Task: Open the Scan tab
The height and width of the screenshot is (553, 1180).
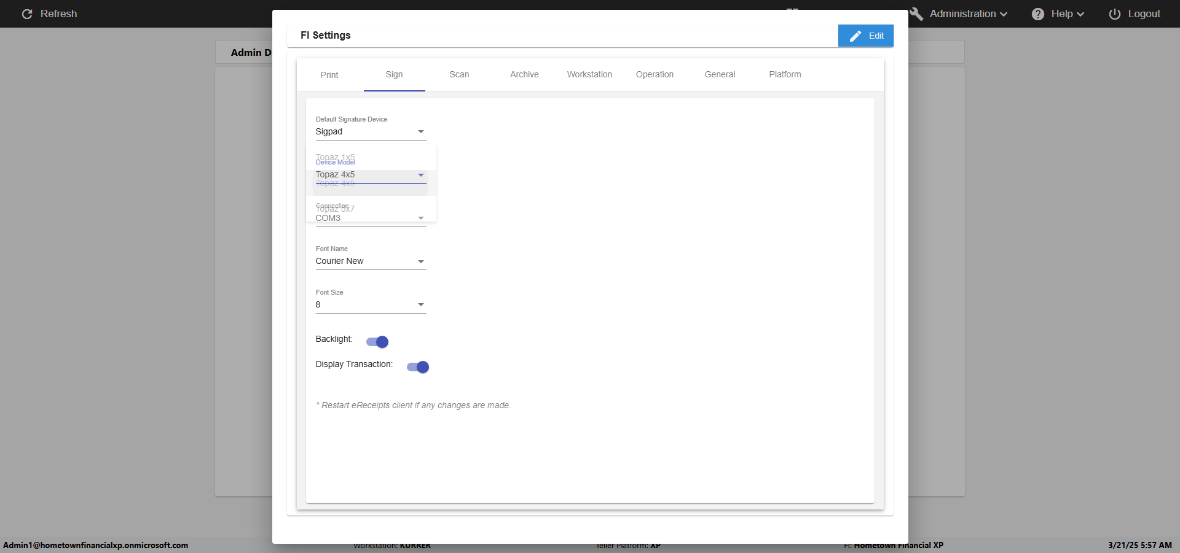Action: pos(459,75)
